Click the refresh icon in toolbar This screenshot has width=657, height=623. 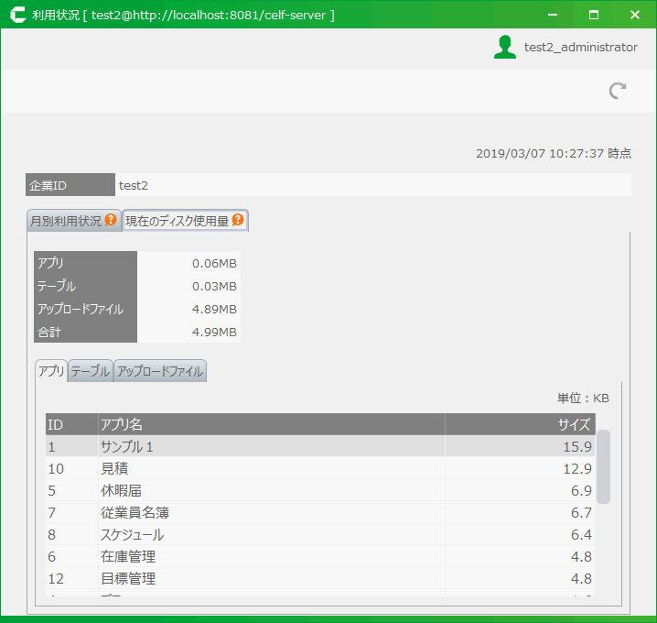click(618, 90)
